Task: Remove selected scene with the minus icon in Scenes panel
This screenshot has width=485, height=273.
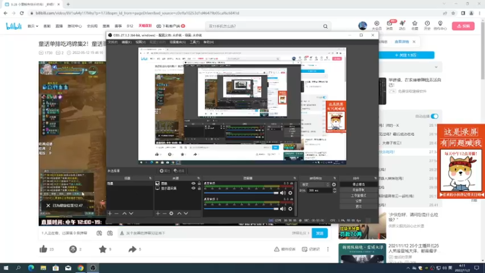Action: (x=116, y=214)
